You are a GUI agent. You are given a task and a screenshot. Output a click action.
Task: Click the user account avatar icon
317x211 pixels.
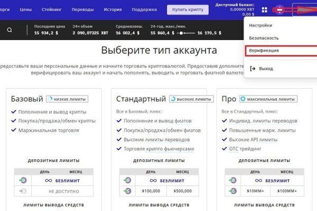click(279, 9)
